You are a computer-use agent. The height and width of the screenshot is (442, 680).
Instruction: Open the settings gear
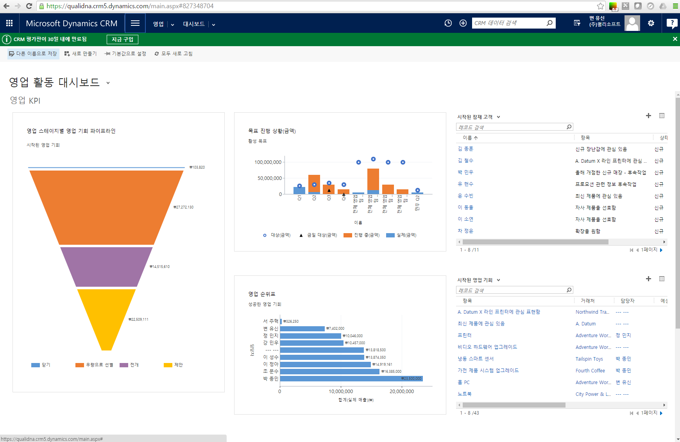(x=651, y=23)
